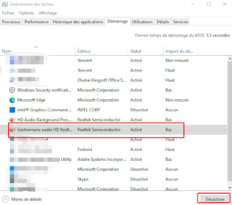Open the Fichier menu

pyautogui.click(x=8, y=13)
